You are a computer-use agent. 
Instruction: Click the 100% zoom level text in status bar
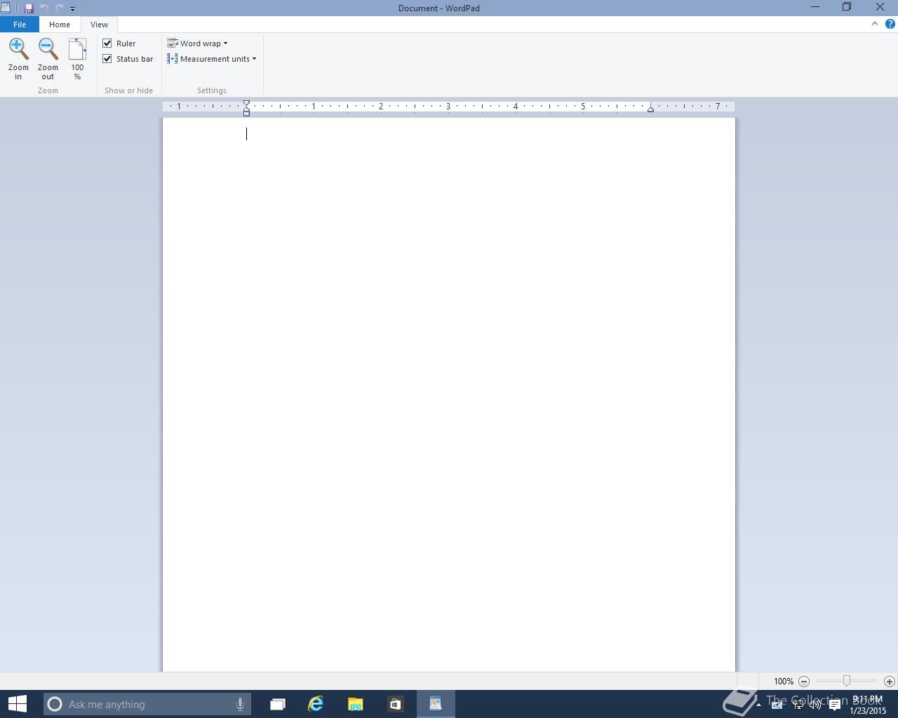[x=784, y=682]
